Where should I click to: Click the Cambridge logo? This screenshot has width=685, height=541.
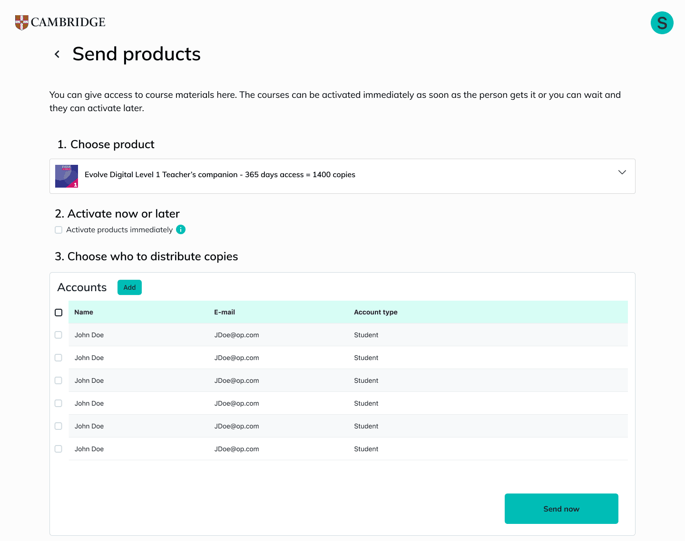click(x=60, y=22)
